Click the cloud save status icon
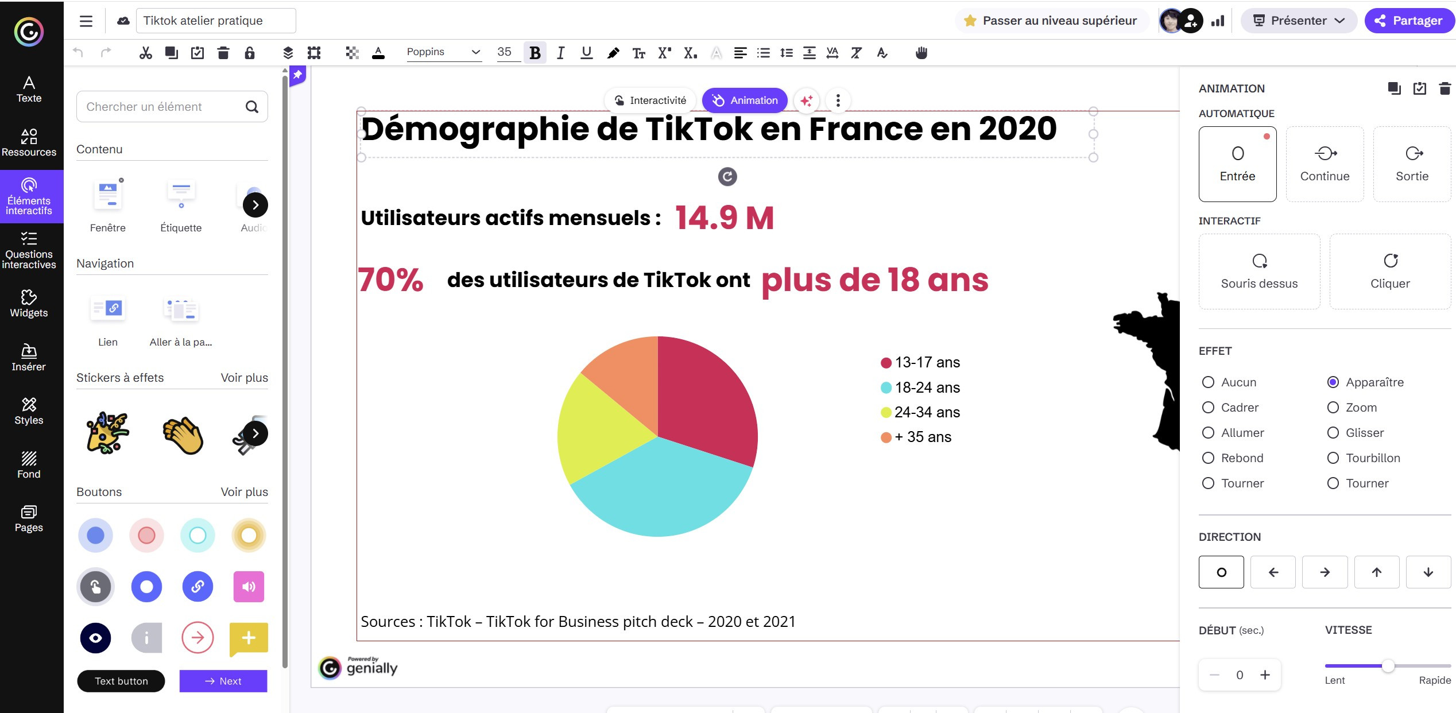Viewport: 1456px width, 713px height. tap(123, 21)
